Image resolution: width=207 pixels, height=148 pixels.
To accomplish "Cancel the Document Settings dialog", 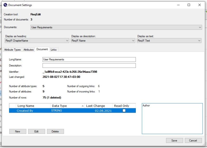I will (193, 140).
